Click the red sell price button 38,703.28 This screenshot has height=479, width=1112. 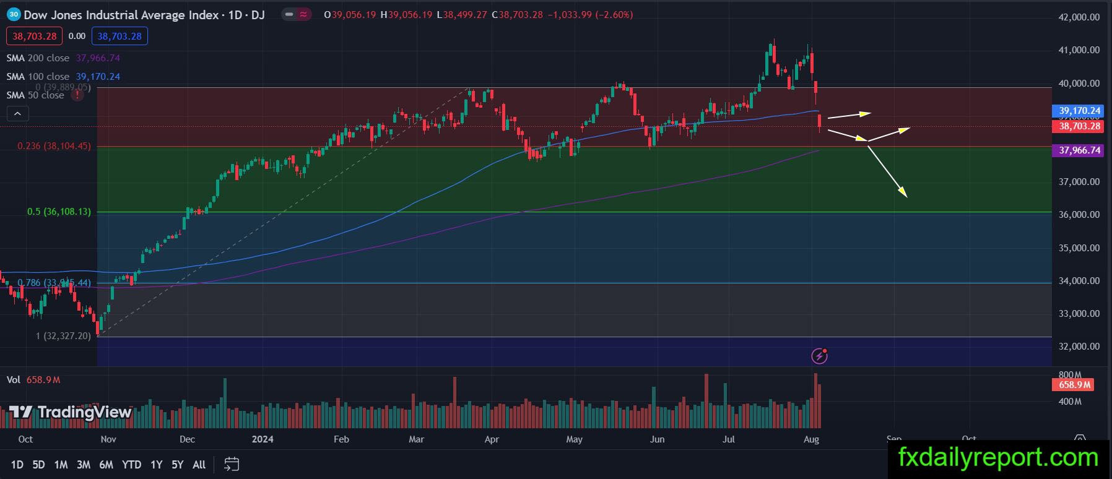click(x=35, y=36)
